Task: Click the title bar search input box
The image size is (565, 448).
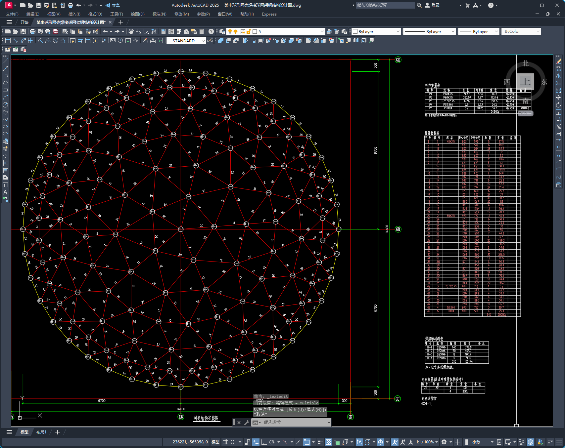Action: [385, 5]
